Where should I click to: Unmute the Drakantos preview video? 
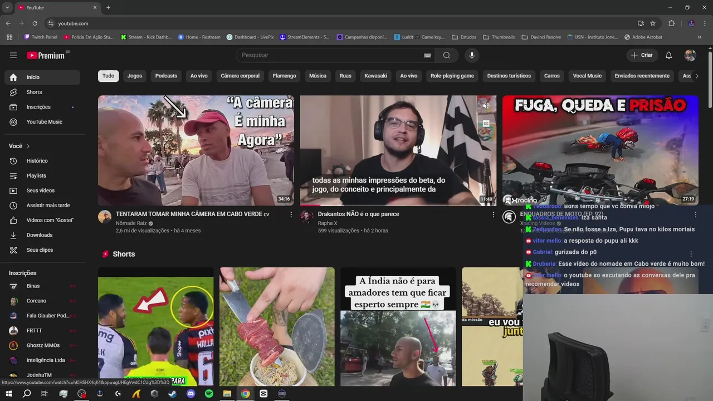(x=486, y=106)
